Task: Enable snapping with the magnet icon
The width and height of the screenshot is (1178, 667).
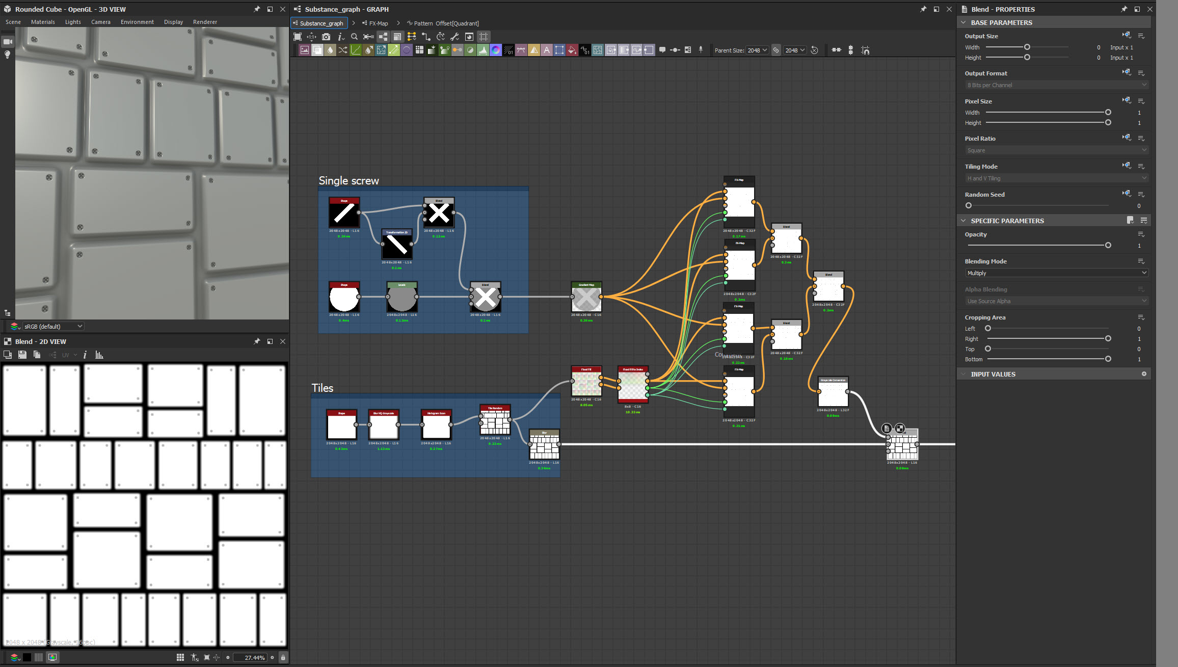Action: [866, 50]
